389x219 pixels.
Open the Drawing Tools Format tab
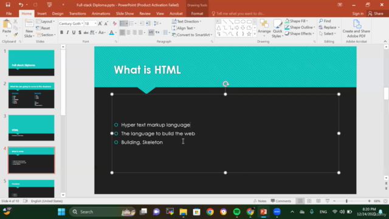(x=197, y=13)
